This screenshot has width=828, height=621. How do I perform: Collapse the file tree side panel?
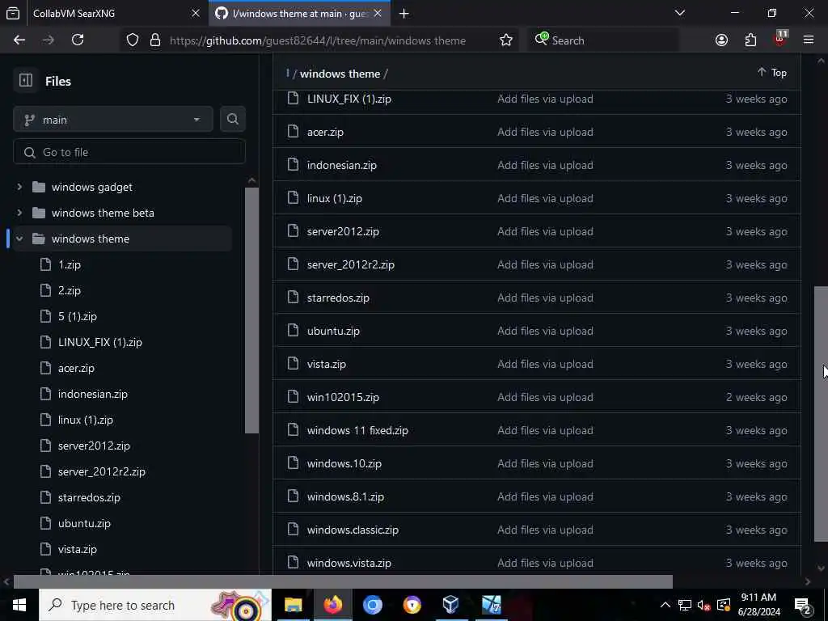[26, 80]
